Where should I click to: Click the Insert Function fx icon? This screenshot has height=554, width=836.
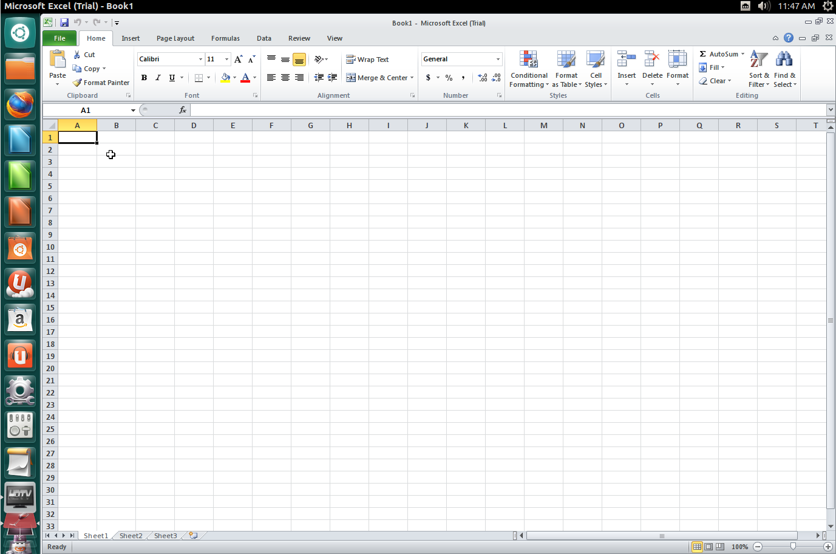pyautogui.click(x=182, y=110)
